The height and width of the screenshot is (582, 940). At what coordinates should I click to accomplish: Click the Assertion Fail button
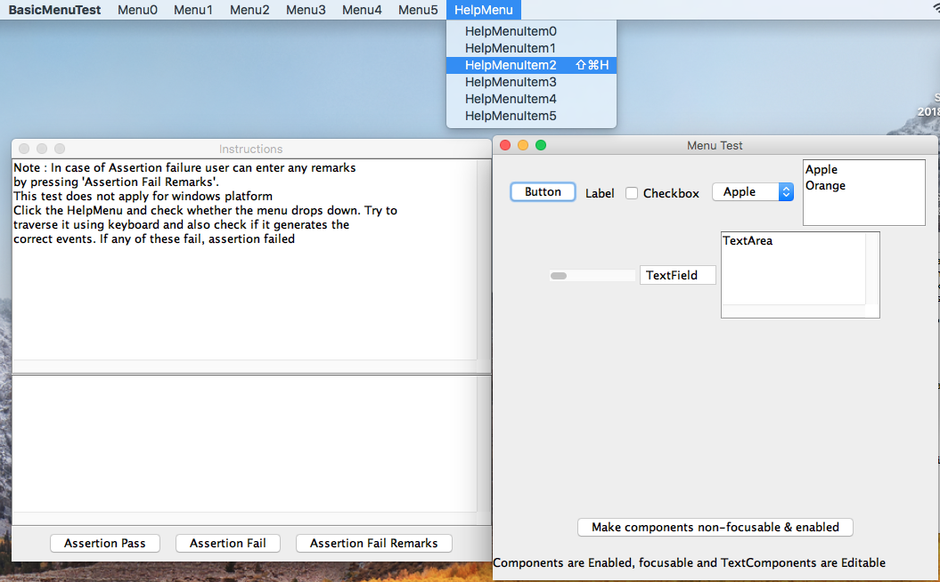pos(227,543)
